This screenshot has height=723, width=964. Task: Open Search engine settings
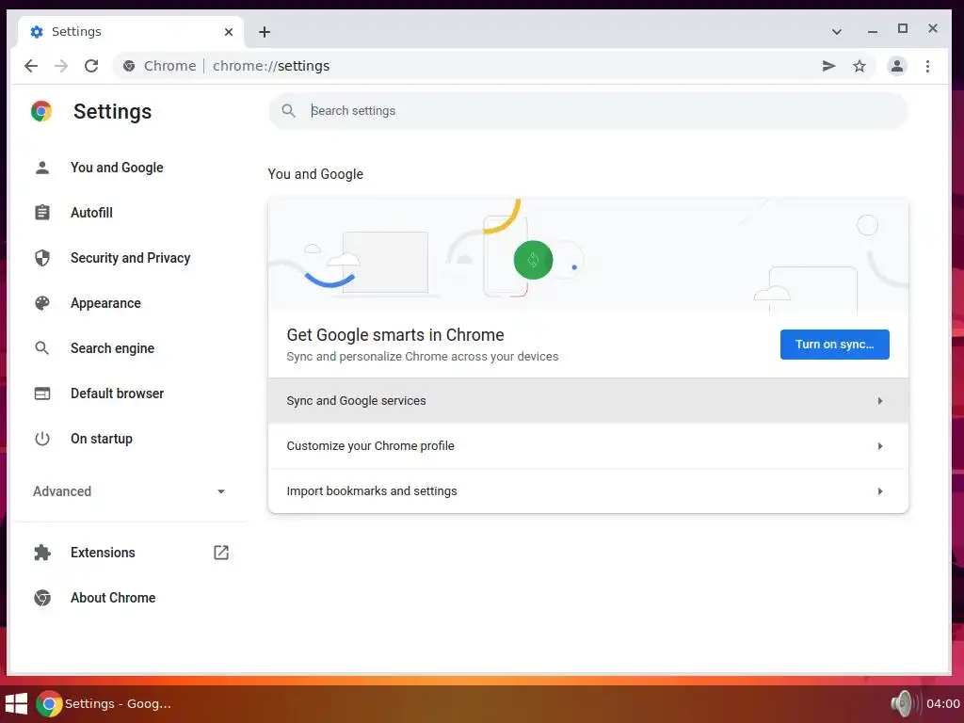pyautogui.click(x=113, y=348)
